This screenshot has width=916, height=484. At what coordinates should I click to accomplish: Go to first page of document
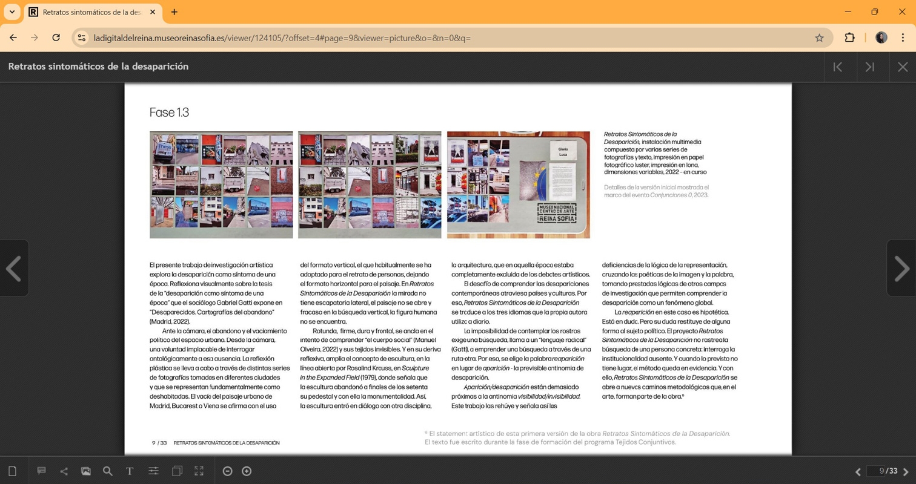pos(838,67)
